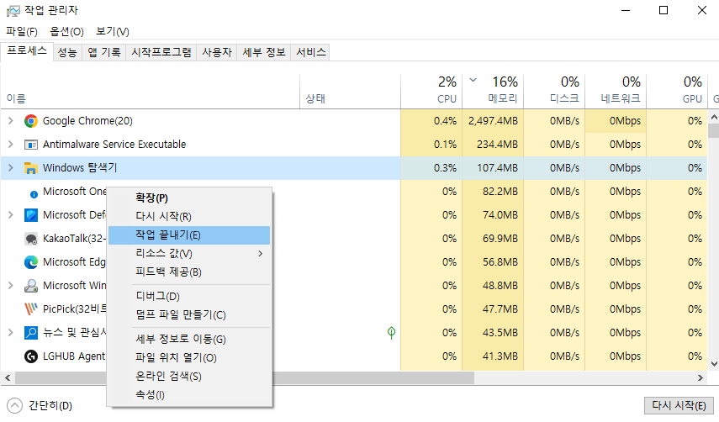Choose 다시 시작(R) in the context menu

[x=189, y=216]
